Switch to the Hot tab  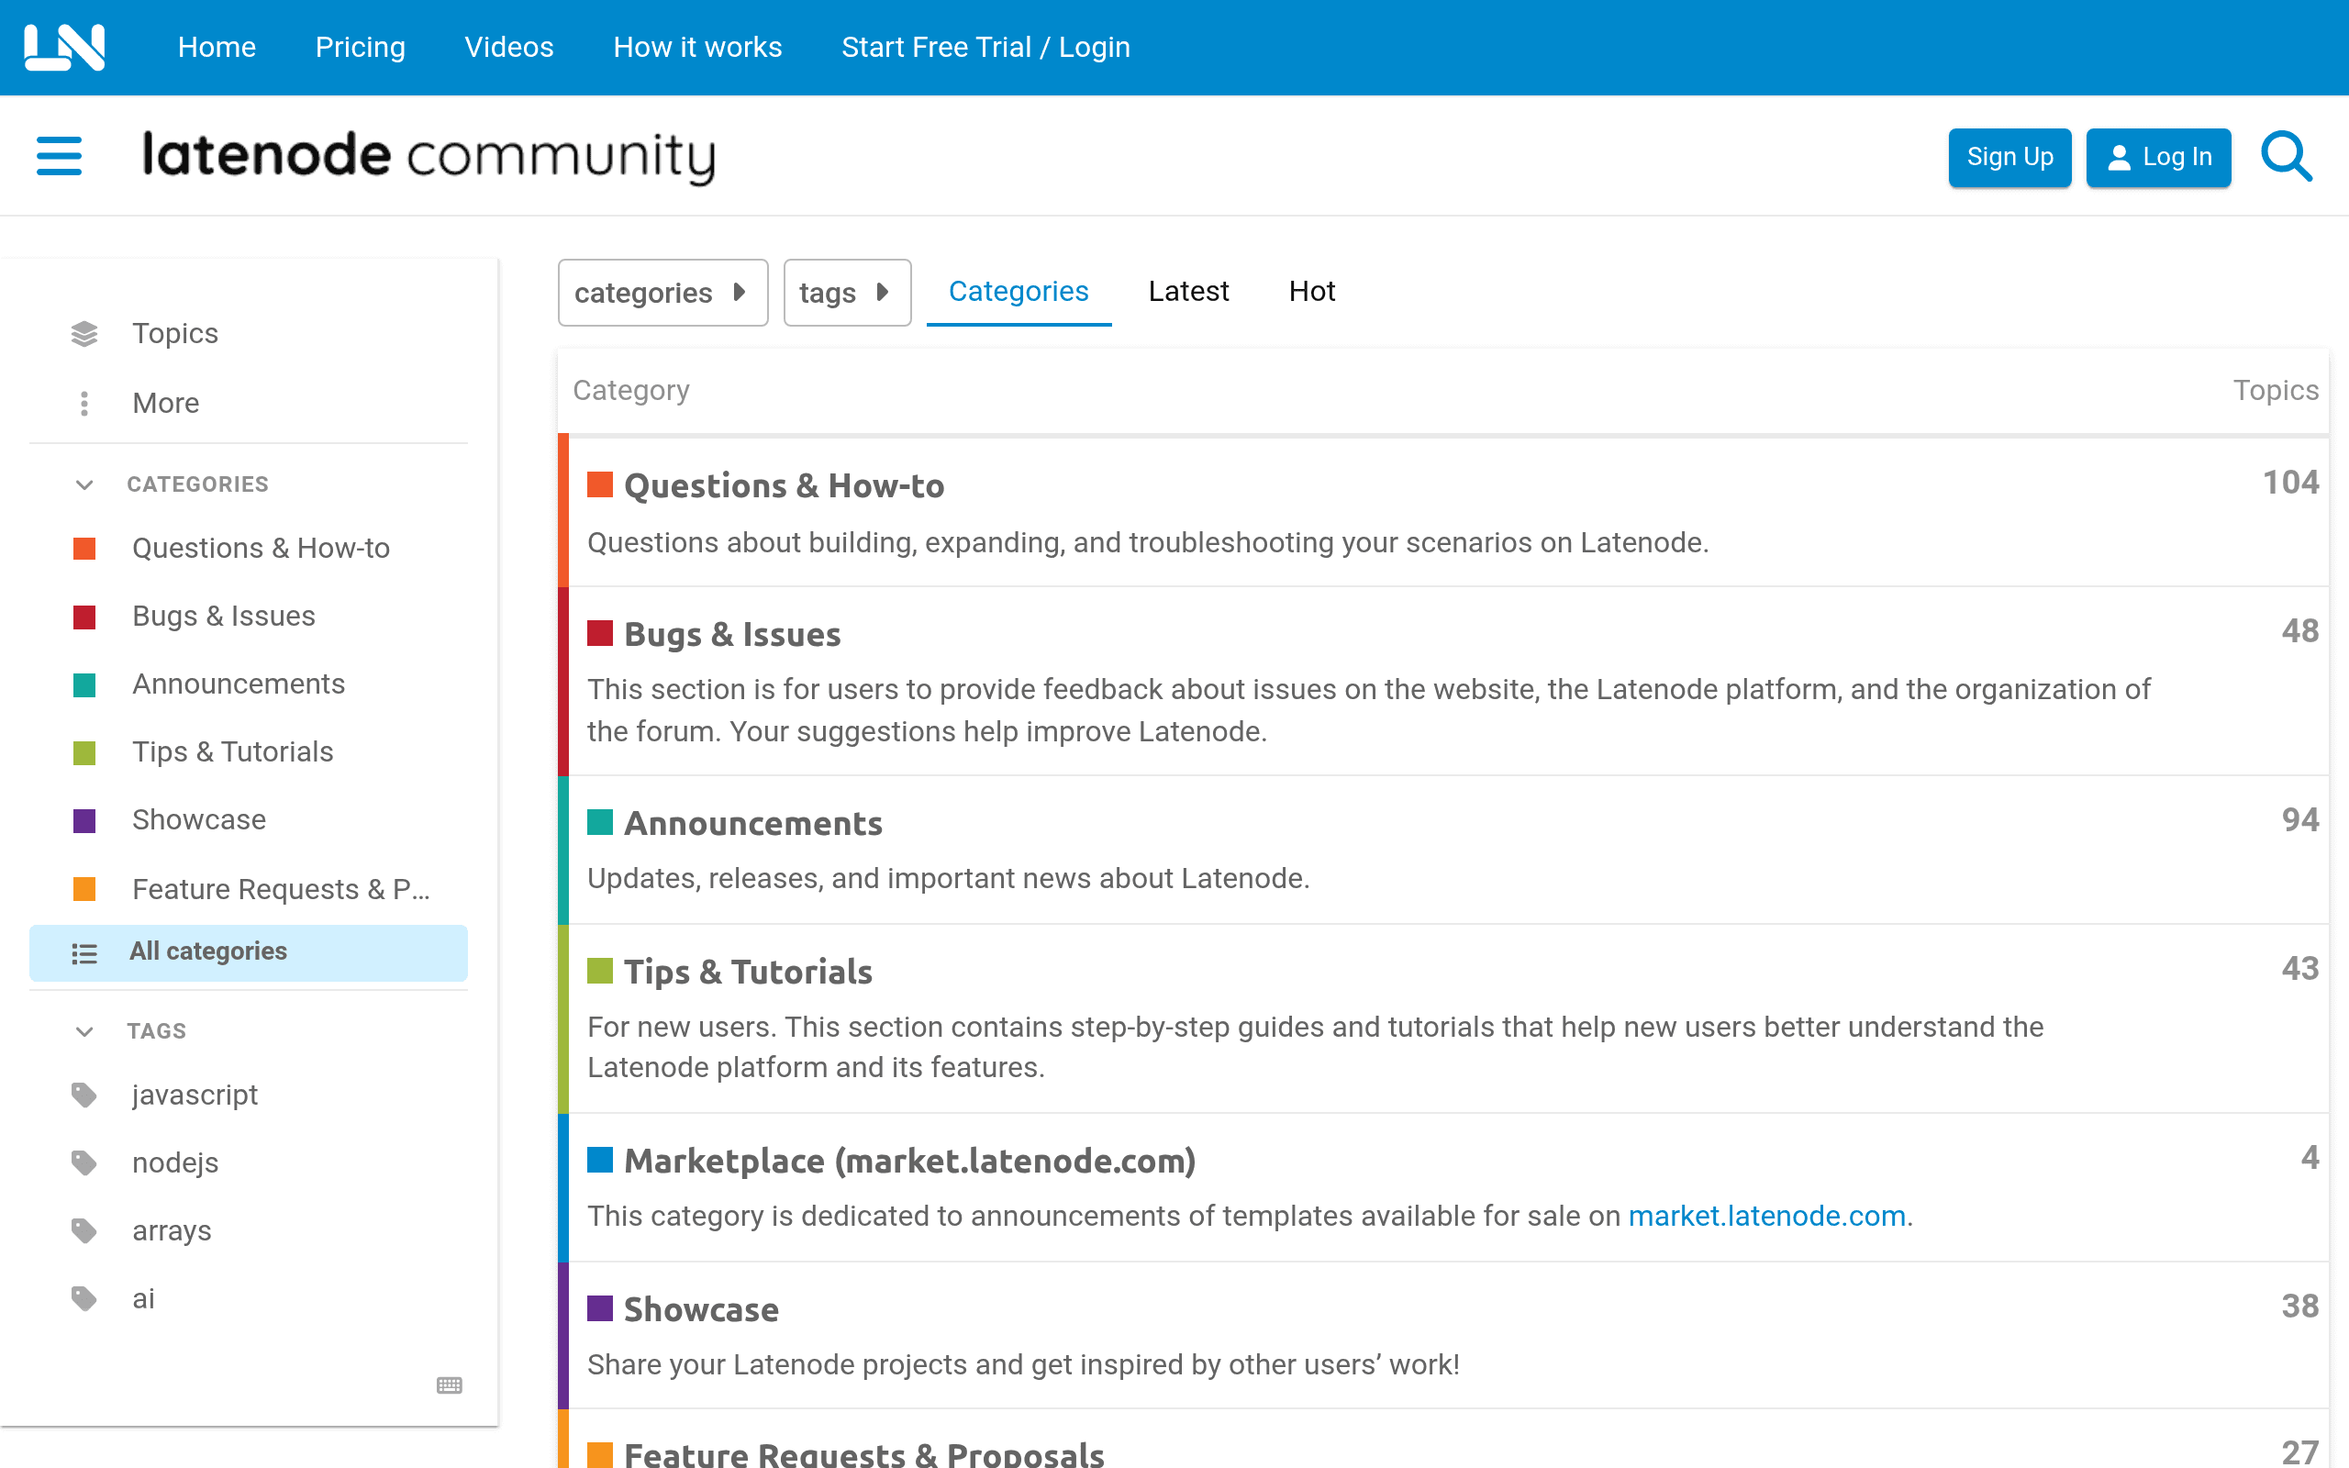(x=1311, y=291)
